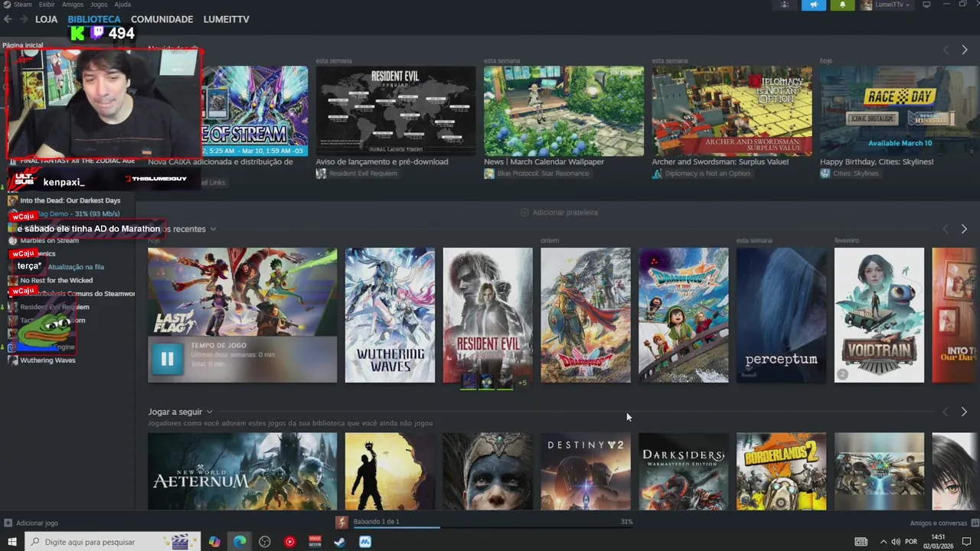Open New World Aeternum game cover
Viewport: 980px width, 551px height.
point(242,471)
